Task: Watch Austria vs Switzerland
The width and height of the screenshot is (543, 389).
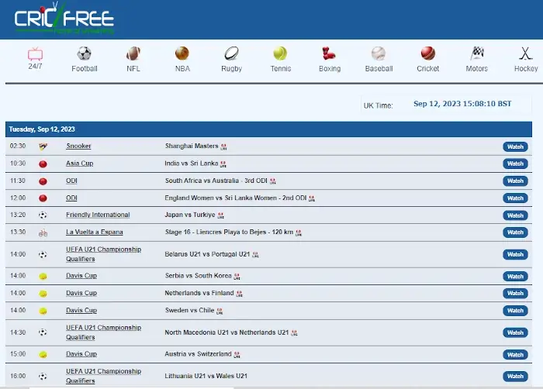Action: (x=515, y=355)
